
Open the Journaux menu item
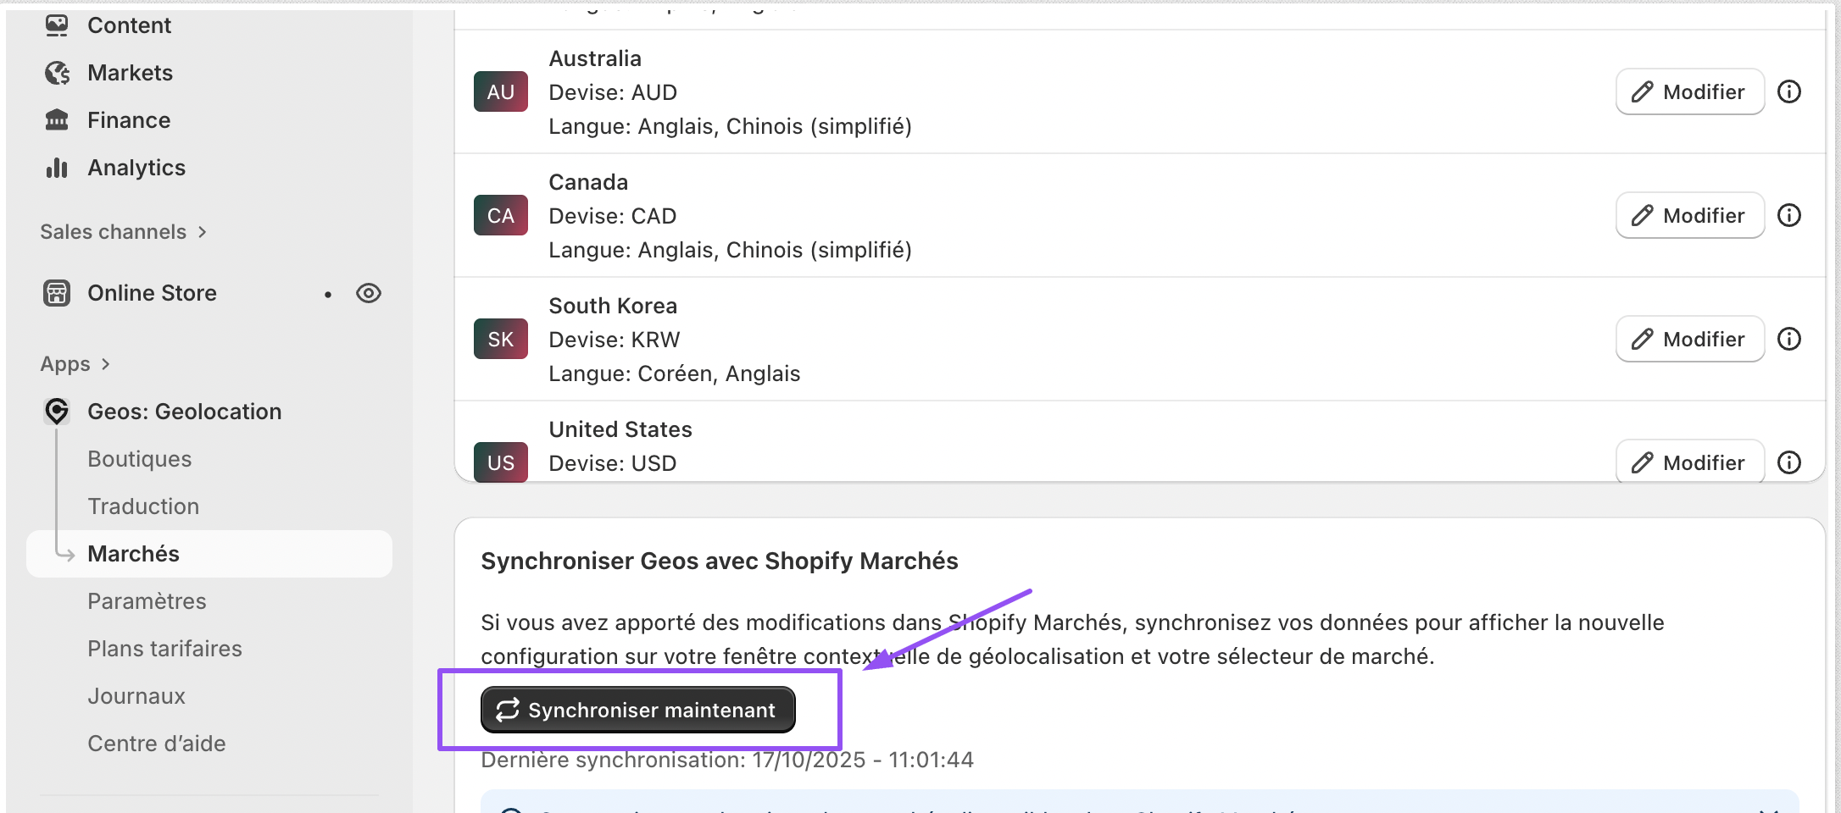(136, 696)
